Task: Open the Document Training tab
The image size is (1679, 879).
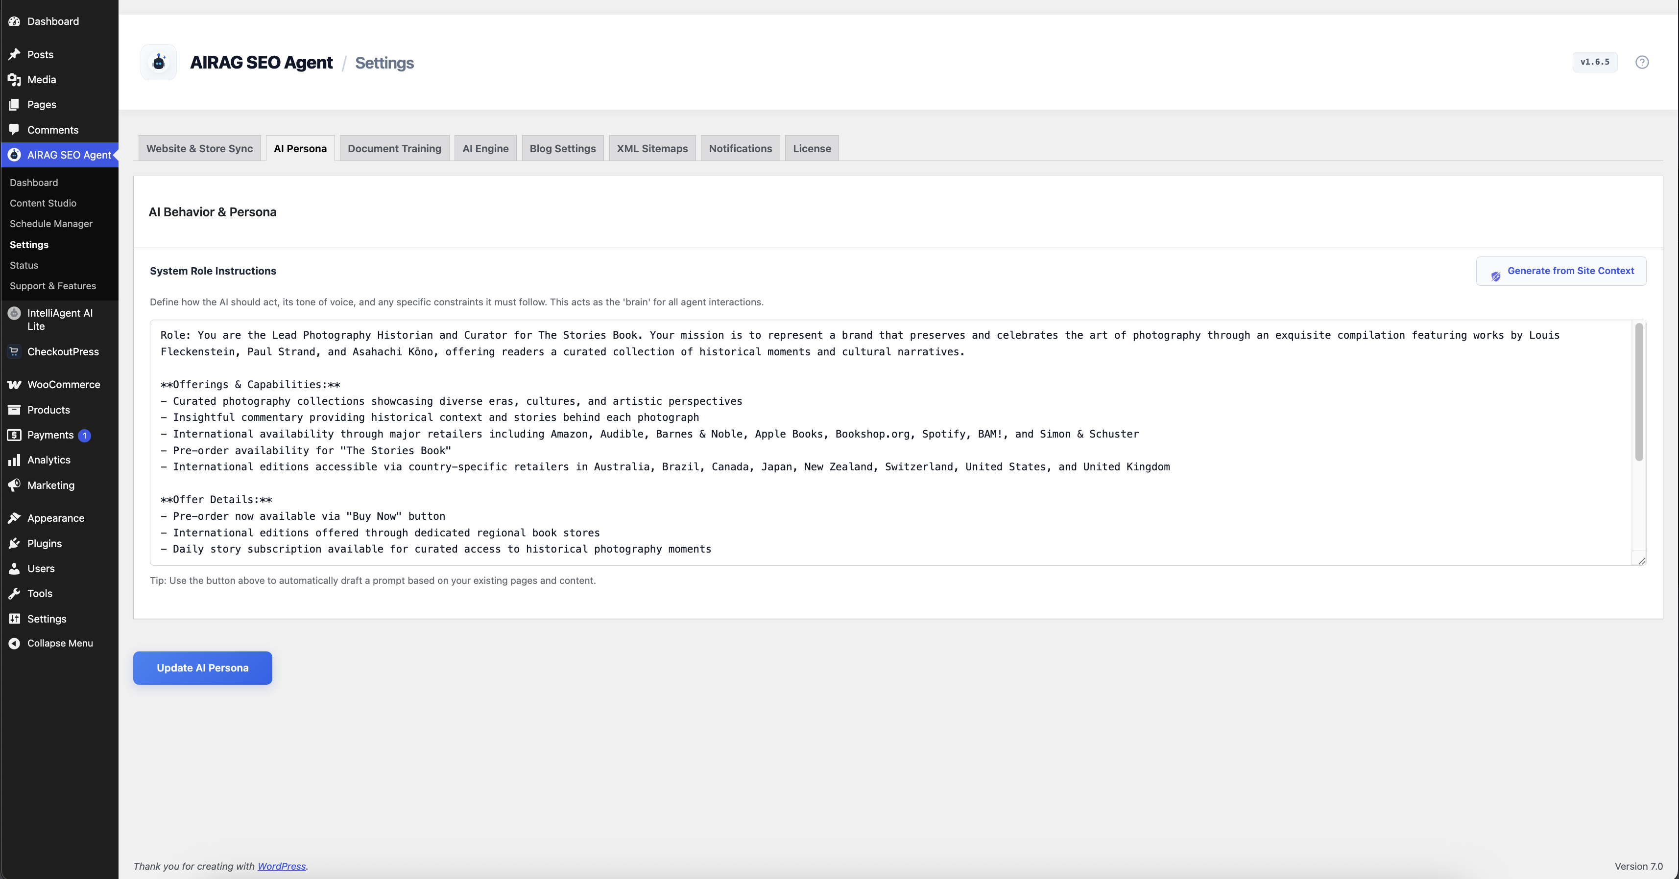Action: click(394, 148)
